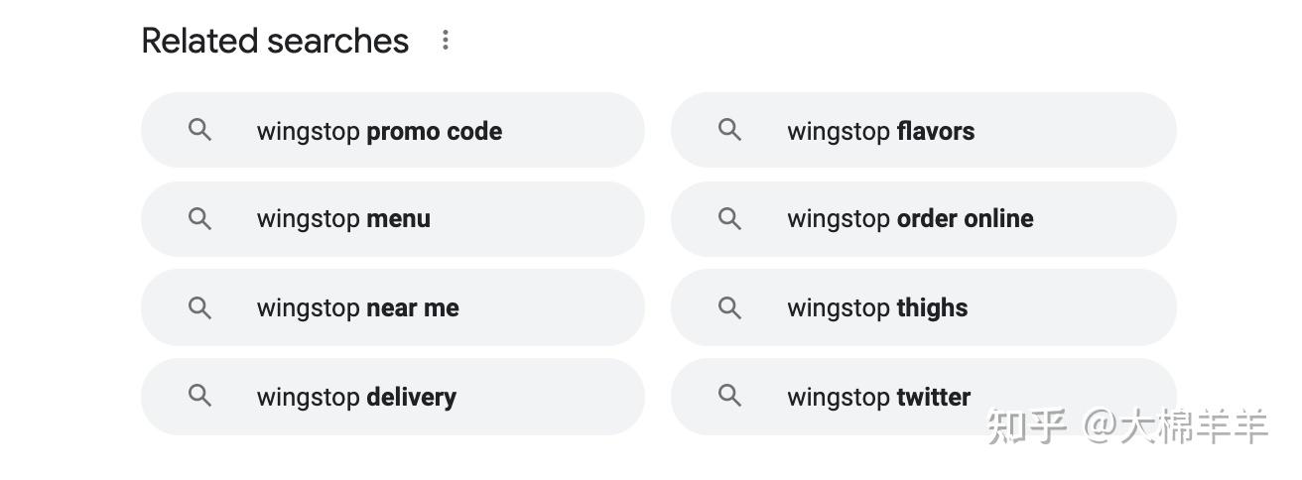Open the wingstop menu related search
Viewport: 1302px width, 480px height.
click(x=393, y=218)
